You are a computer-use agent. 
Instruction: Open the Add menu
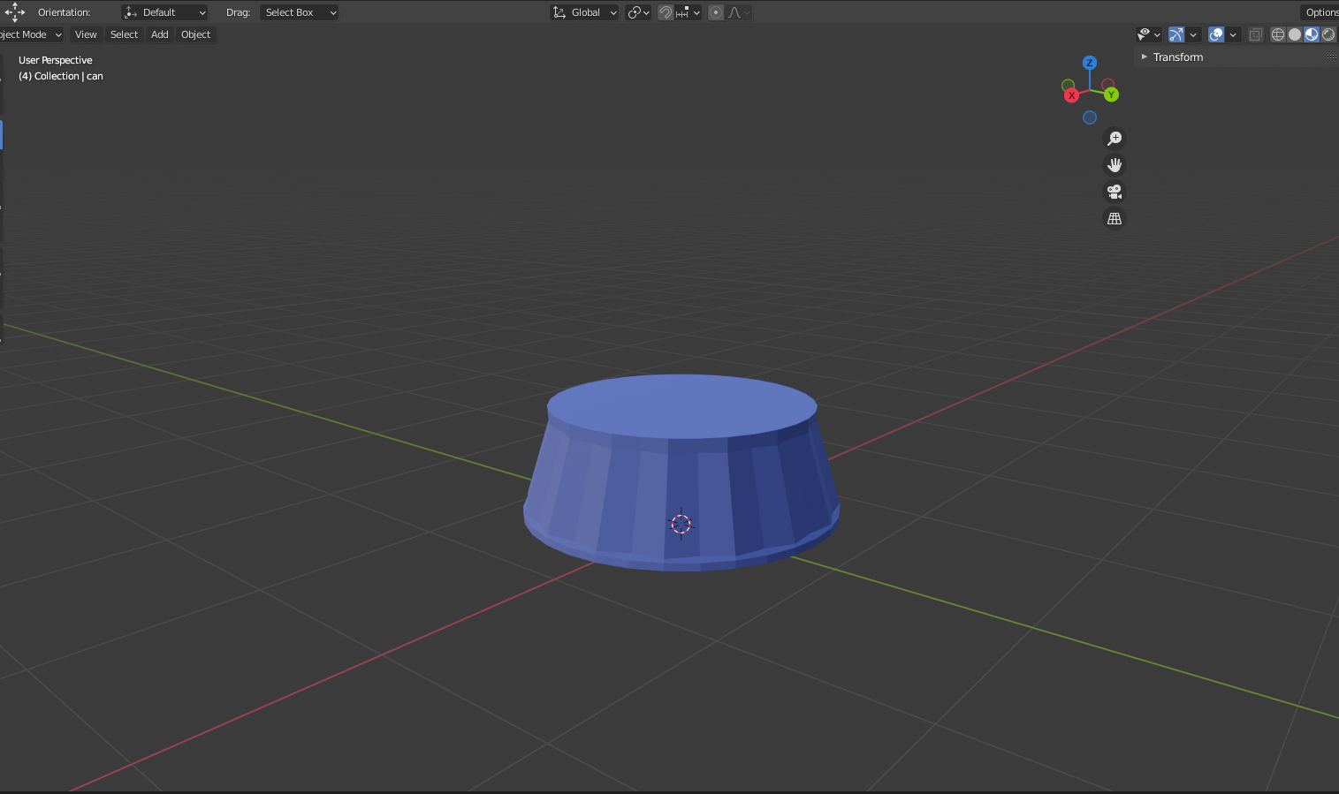tap(159, 34)
